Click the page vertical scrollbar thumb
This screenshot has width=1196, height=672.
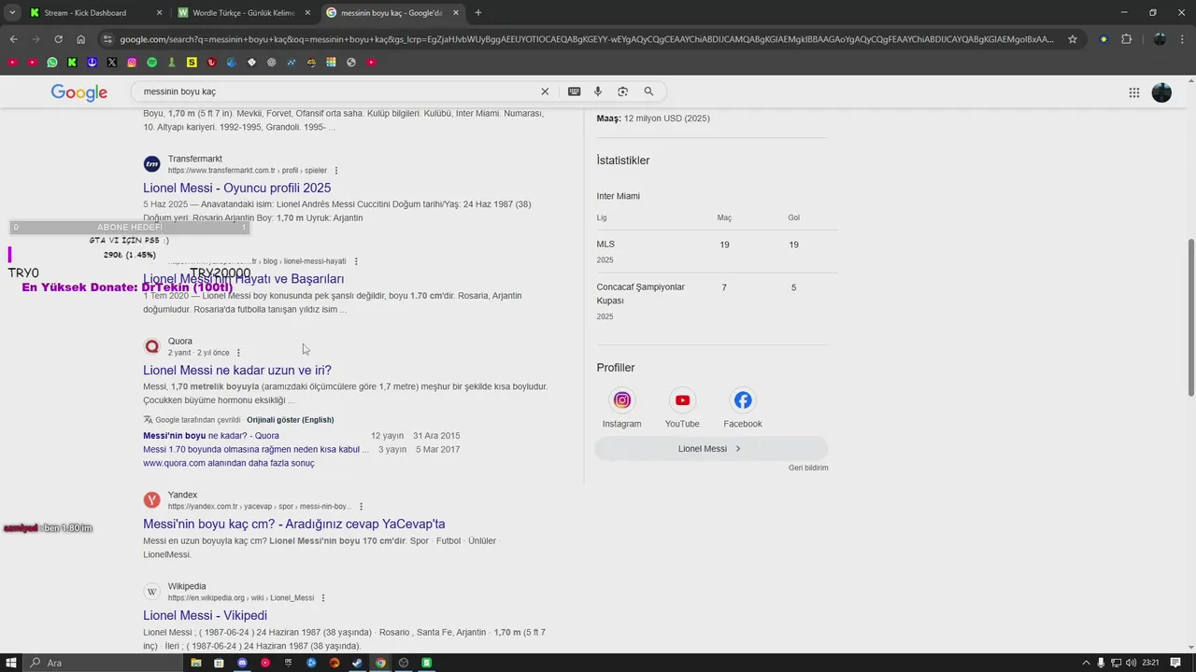[x=1190, y=317]
